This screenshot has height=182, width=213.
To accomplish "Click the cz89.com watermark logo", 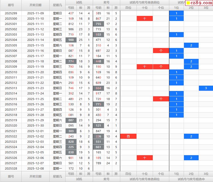I will point(199,3).
